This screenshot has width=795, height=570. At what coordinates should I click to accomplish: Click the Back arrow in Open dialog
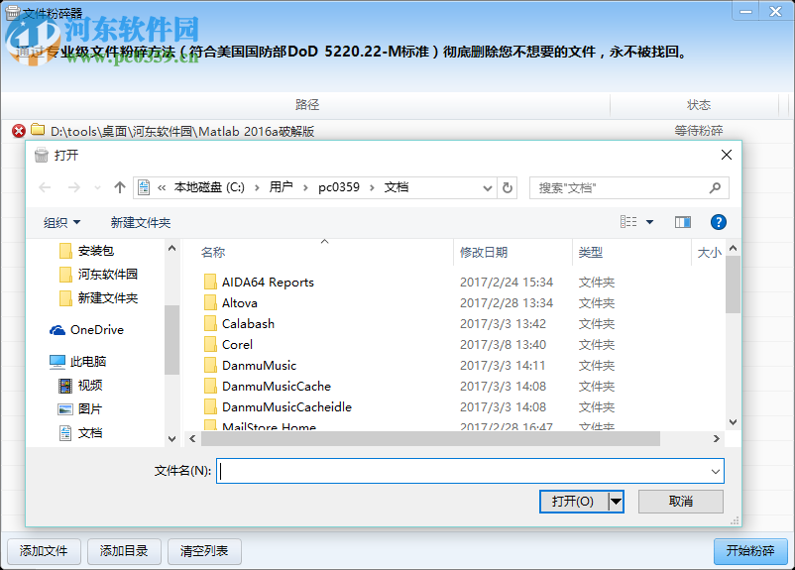tap(45, 187)
